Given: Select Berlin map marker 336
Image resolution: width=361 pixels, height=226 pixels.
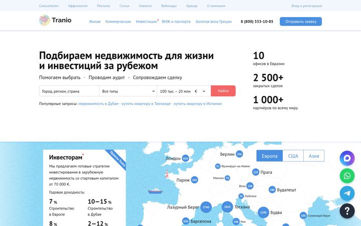Looking at the screenshot, I should [240, 154].
